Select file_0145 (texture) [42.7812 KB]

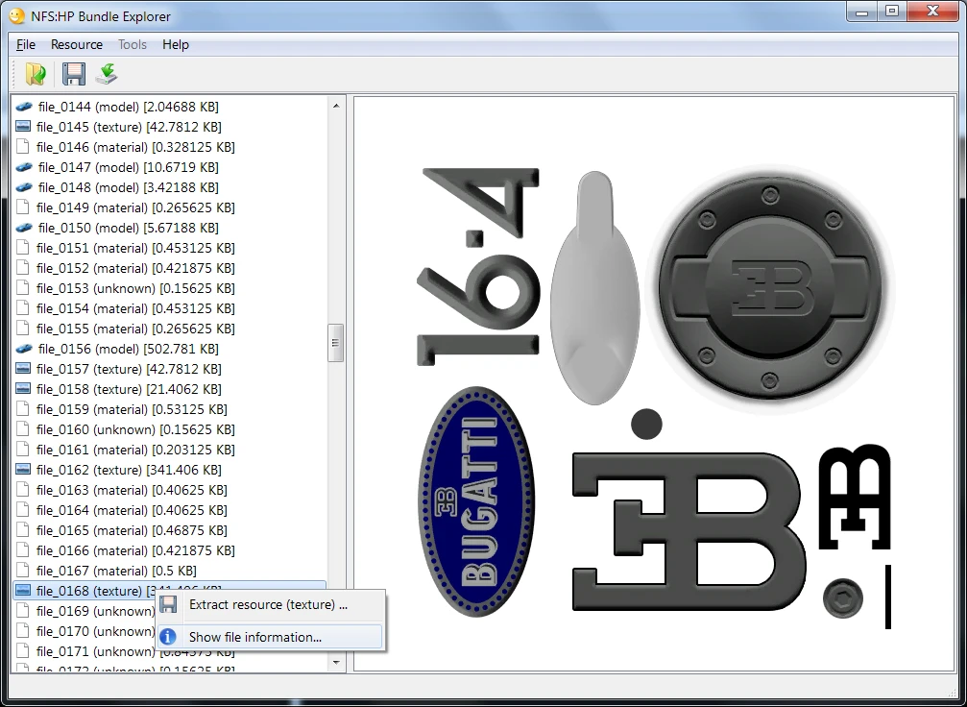pyautogui.click(x=129, y=127)
